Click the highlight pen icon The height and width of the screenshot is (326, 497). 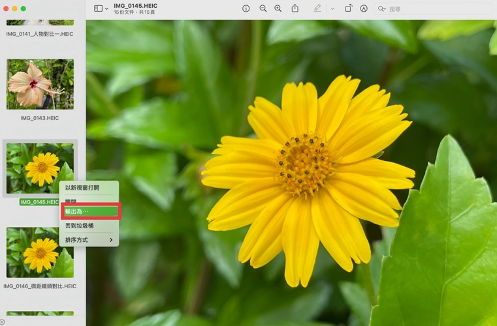pyautogui.click(x=317, y=8)
